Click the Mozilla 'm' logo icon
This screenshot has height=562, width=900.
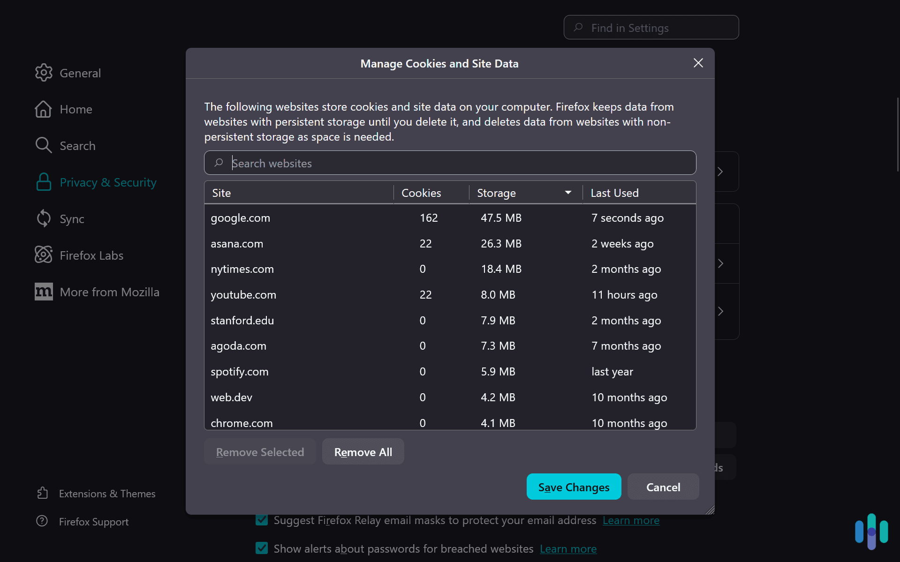(x=44, y=292)
